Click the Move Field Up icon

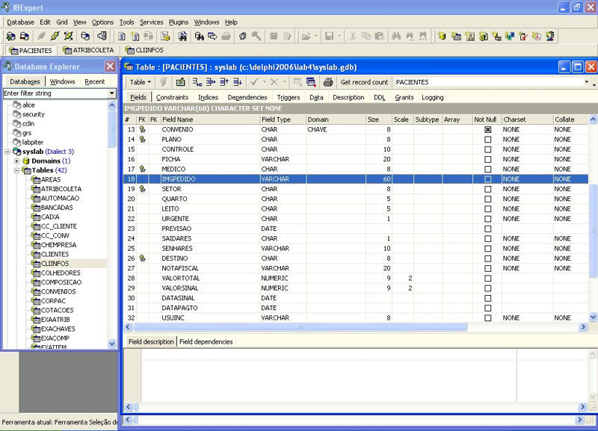(224, 82)
